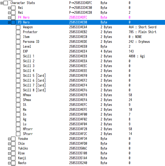
Task: Check the Naoto entry checkbox
Action: tap(13, 163)
